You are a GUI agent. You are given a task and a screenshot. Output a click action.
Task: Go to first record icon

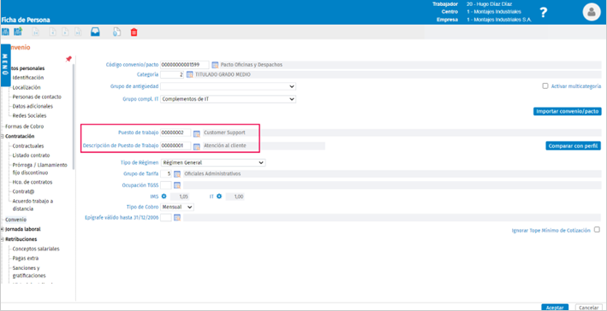(36, 32)
